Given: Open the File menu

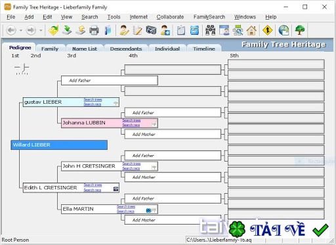Looking at the screenshot, I should pos(10,17).
